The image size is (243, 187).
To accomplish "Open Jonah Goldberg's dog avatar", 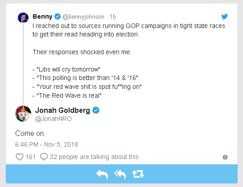I will click(23, 114).
